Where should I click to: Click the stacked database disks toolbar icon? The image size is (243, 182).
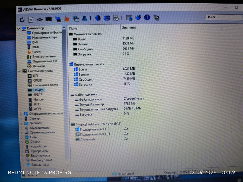click(x=107, y=18)
